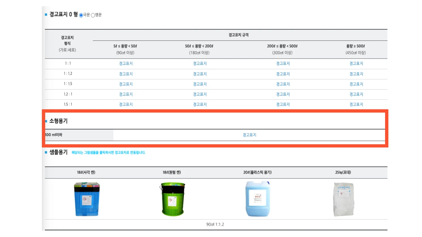The width and height of the screenshot is (422, 237).
Task: Open 경고표지 link for 1.5:1 at 5ℓ≤용량<50ℓ
Action: [126, 104]
